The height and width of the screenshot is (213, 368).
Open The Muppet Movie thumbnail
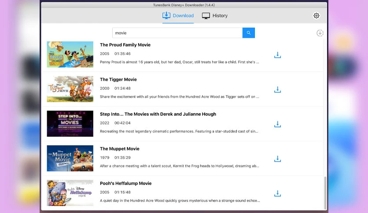click(70, 158)
